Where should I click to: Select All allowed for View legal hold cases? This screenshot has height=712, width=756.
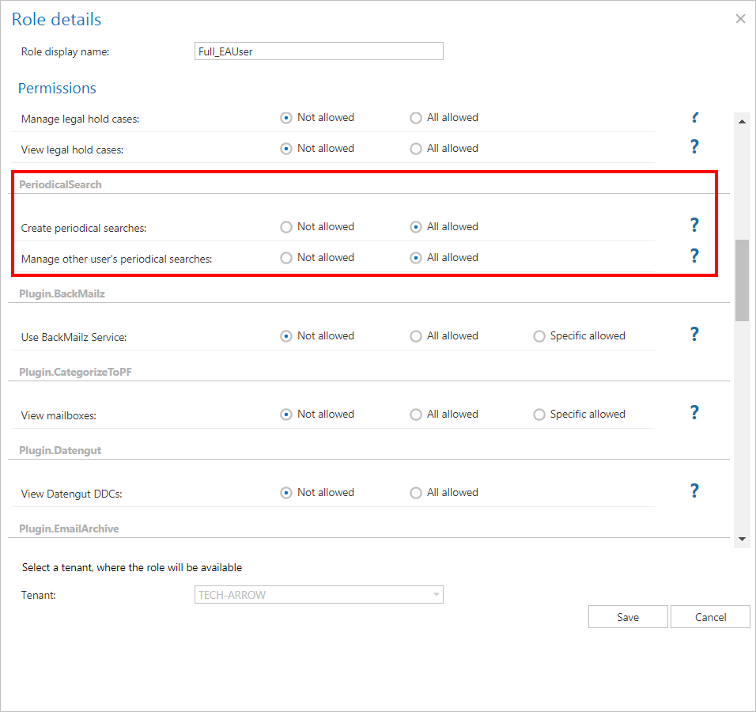(416, 149)
